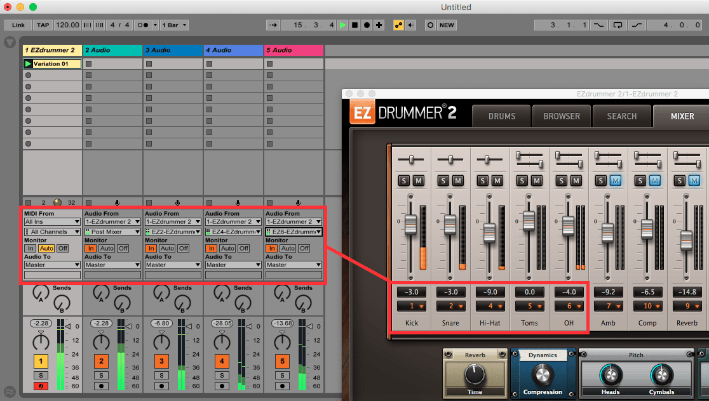The image size is (709, 401).
Task: Solo the Kick channel in EZdrummer mixer
Action: tap(404, 181)
